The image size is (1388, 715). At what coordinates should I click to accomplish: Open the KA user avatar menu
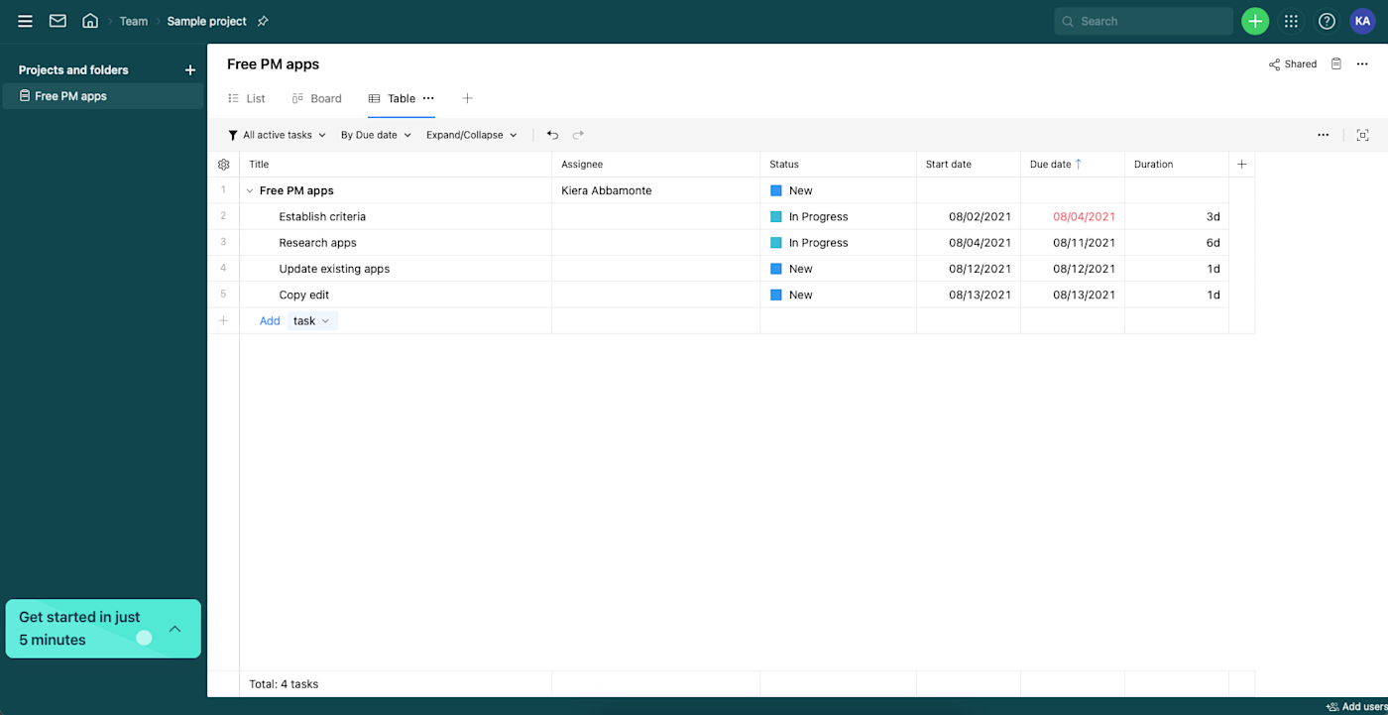click(x=1362, y=21)
